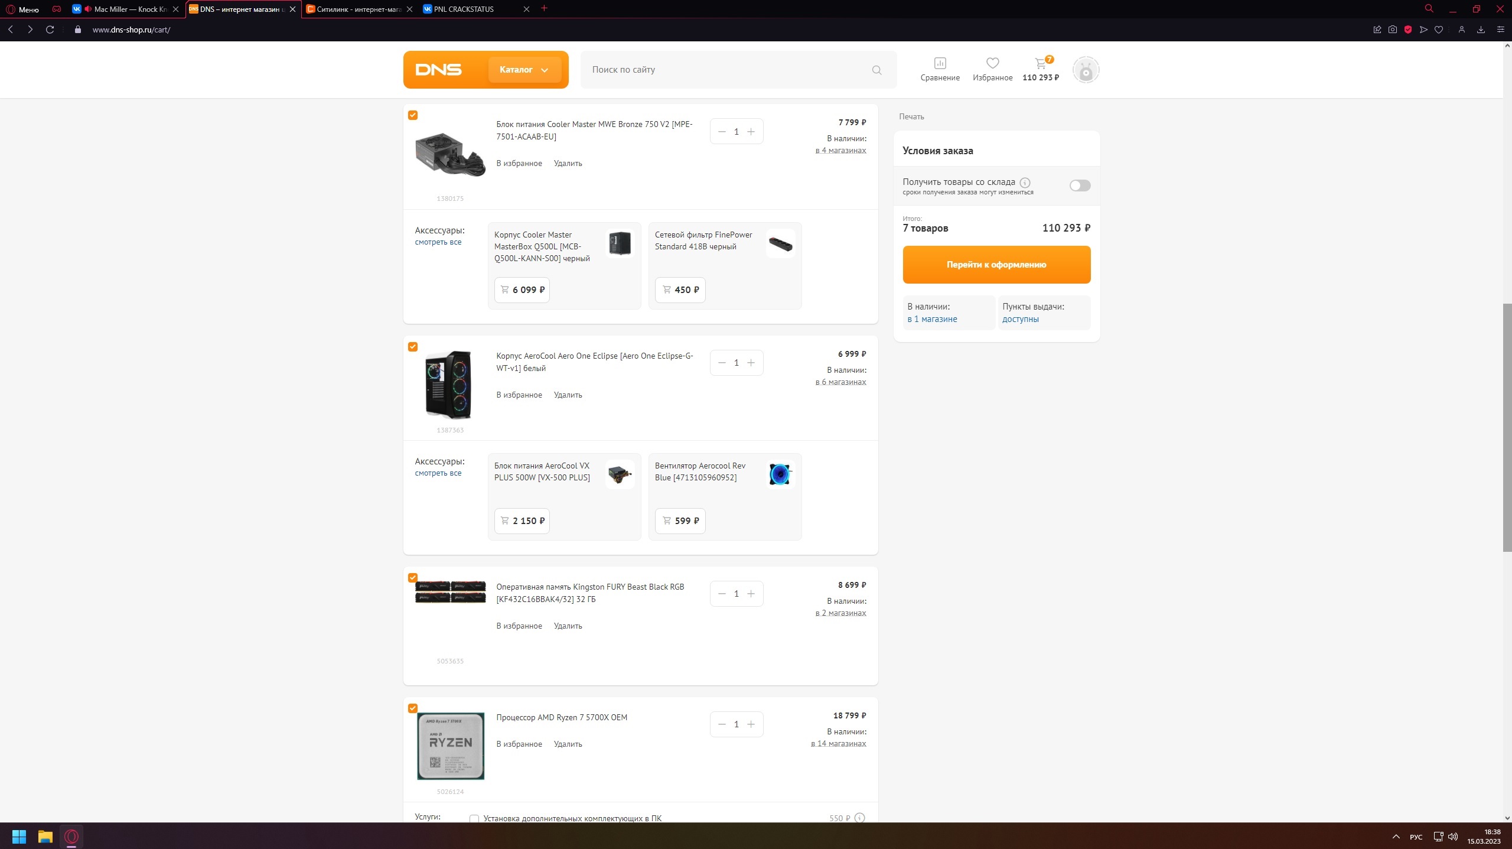Uncheck the Cooler Master power supply checkbox
Viewport: 1512px width, 849px height.
pyautogui.click(x=413, y=115)
